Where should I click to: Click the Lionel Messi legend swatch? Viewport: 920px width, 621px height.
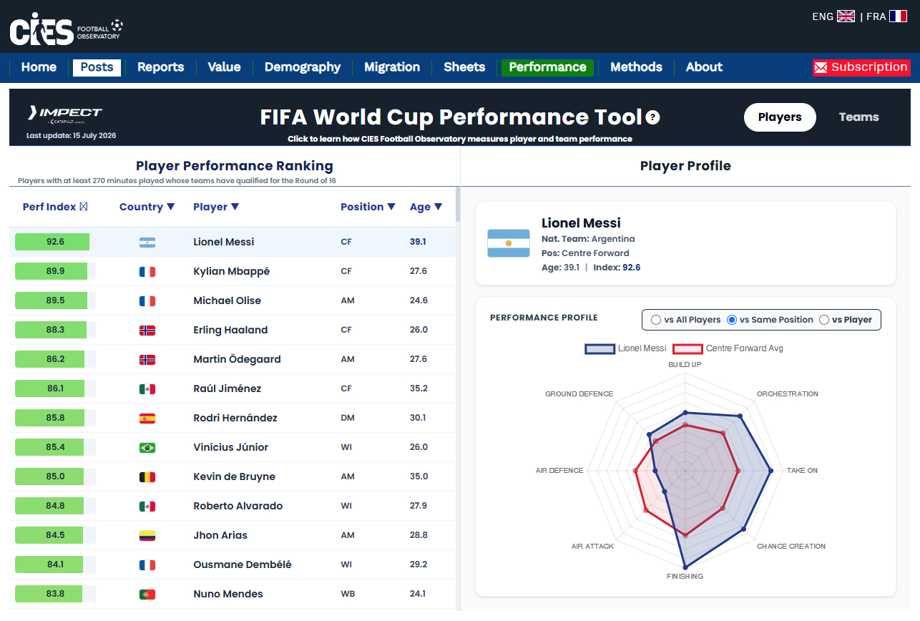pos(600,348)
